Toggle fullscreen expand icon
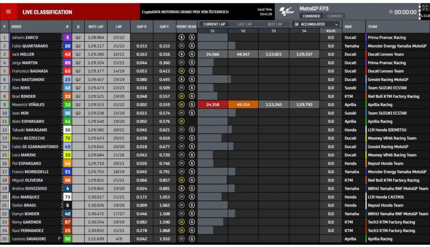 click(x=425, y=8)
